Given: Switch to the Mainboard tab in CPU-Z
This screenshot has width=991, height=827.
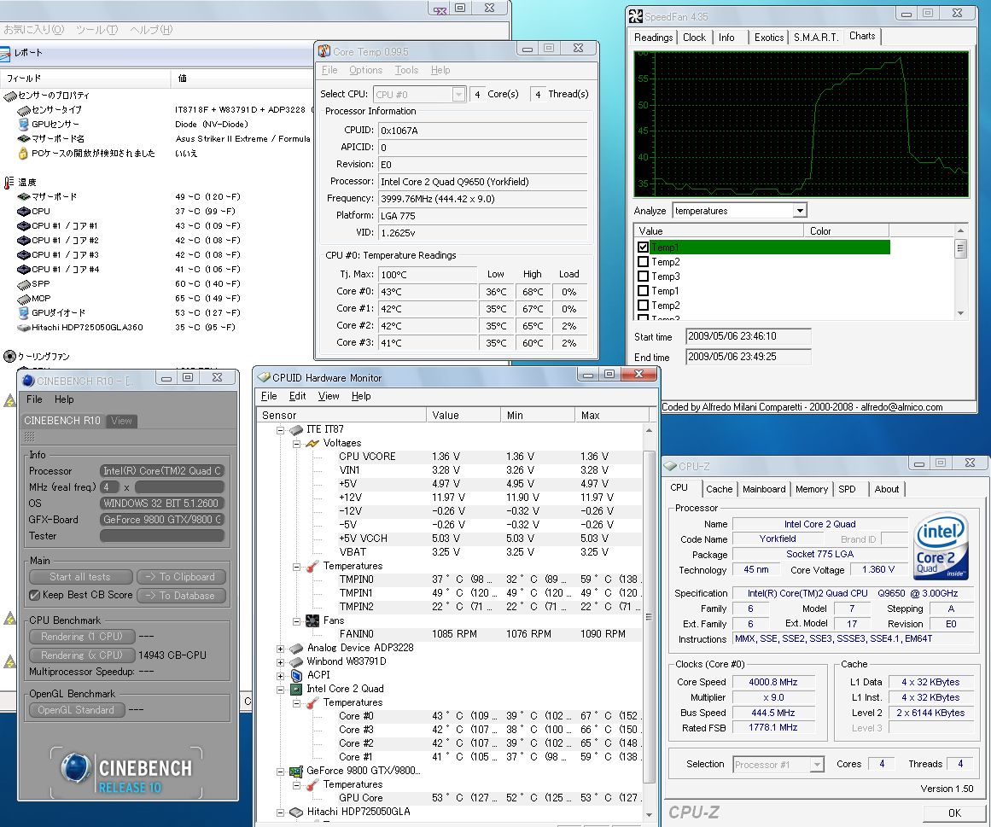Looking at the screenshot, I should tap(763, 489).
